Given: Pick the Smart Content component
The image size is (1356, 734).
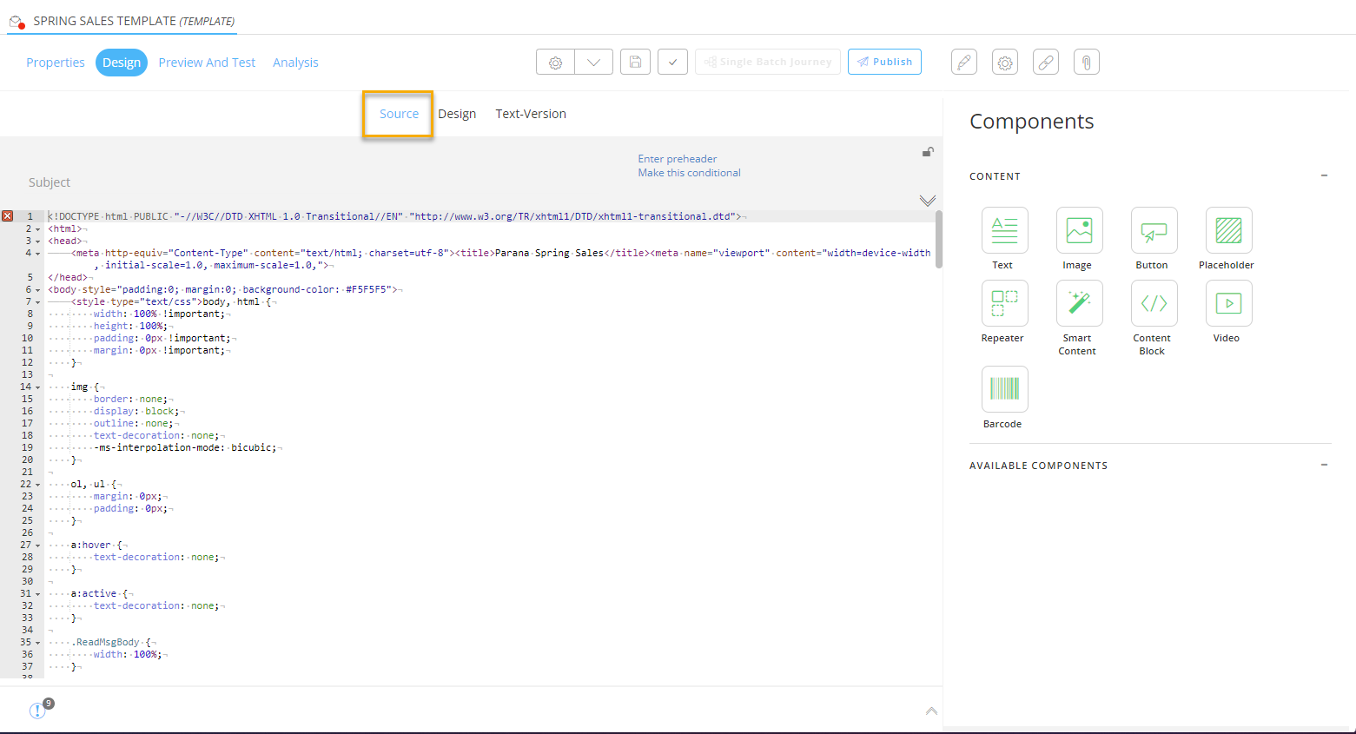Looking at the screenshot, I should coord(1079,303).
